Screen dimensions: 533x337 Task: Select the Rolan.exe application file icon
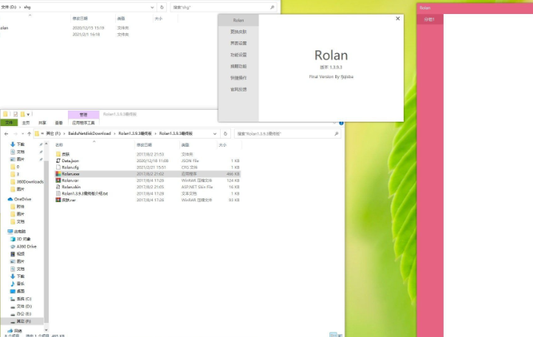click(58, 174)
